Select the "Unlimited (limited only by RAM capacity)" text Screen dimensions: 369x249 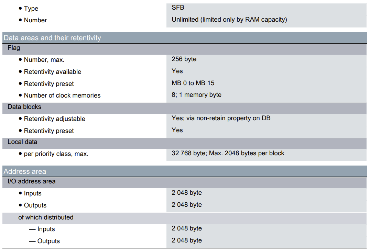pyautogui.click(x=229, y=20)
